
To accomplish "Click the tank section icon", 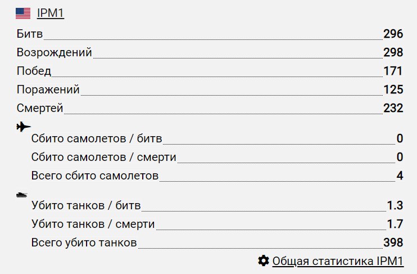I will [22, 195].
